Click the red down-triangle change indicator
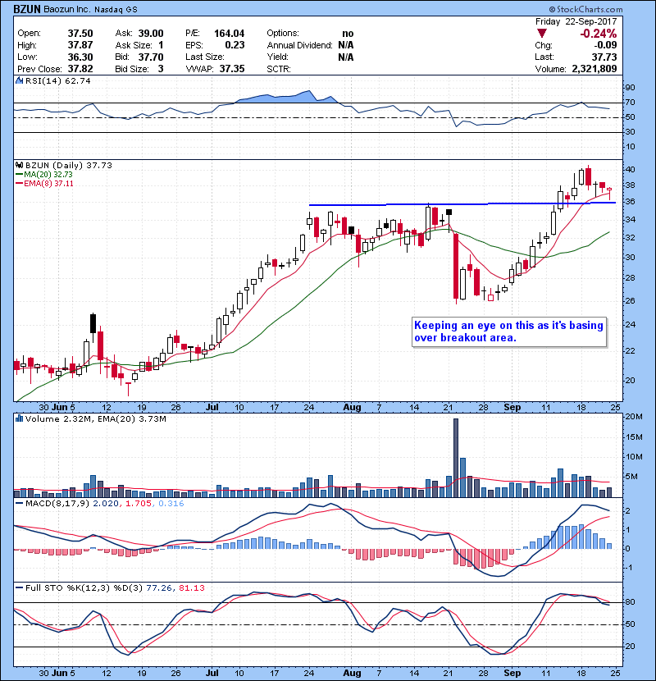This screenshot has width=656, height=681. [542, 34]
